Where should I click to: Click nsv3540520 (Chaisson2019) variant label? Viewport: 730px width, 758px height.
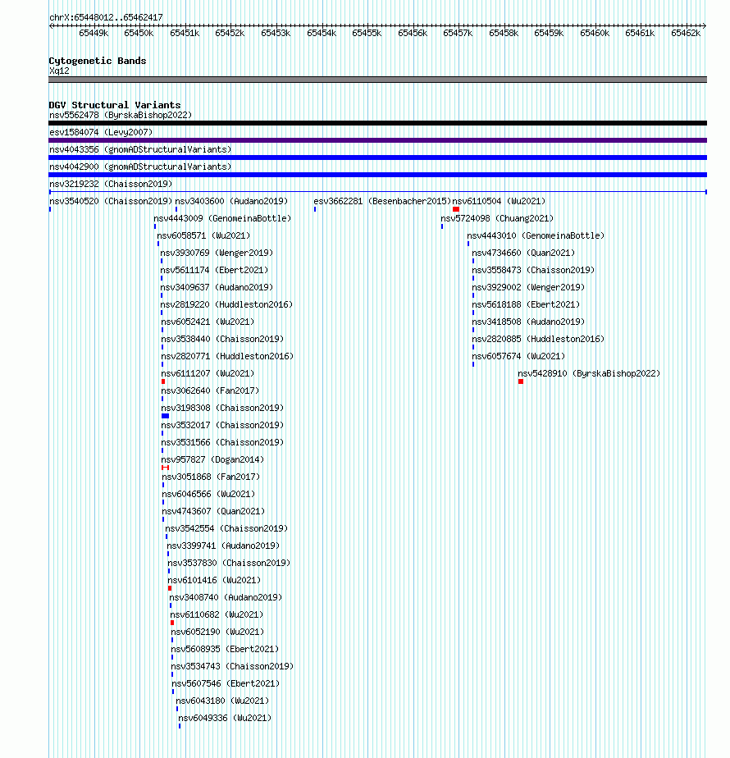(111, 201)
